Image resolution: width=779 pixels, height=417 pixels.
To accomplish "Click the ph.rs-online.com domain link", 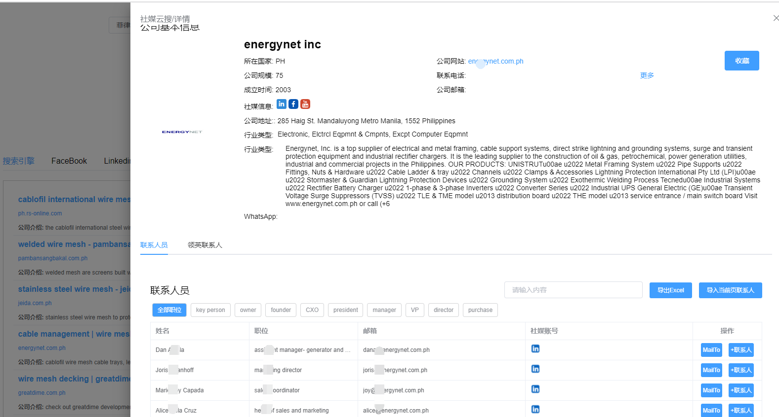I will 40,213.
